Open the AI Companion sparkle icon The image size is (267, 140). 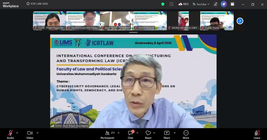[224, 4]
